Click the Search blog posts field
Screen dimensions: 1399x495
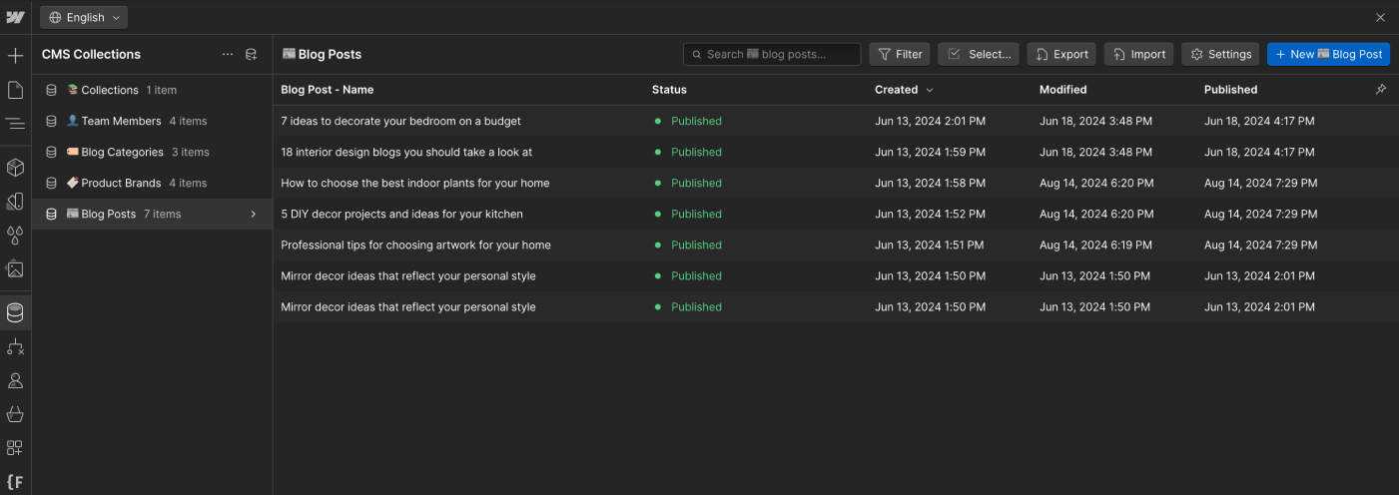point(772,55)
